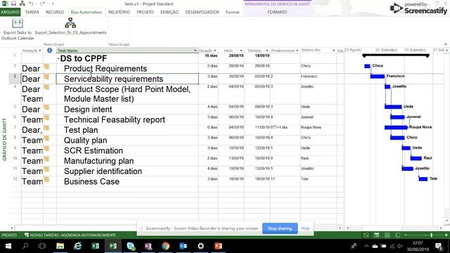Open Predecessoras column dropdown arrow
This screenshot has width=450, height=253.
coord(297,51)
